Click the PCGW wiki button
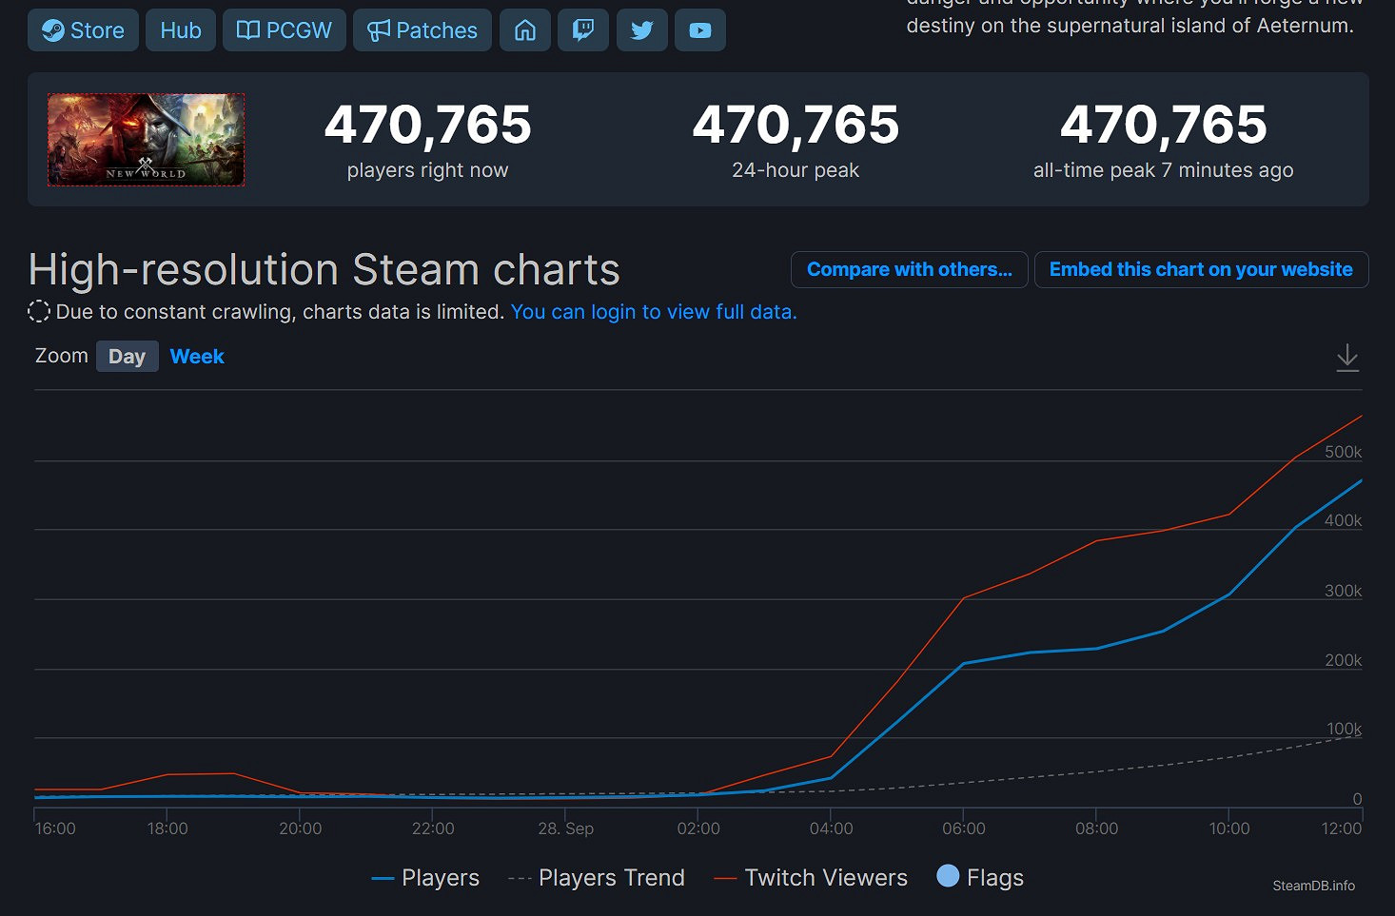The width and height of the screenshot is (1395, 916). (284, 30)
